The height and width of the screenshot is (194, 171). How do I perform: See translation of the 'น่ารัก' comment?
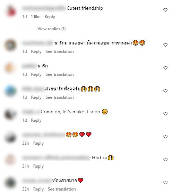point(60,74)
